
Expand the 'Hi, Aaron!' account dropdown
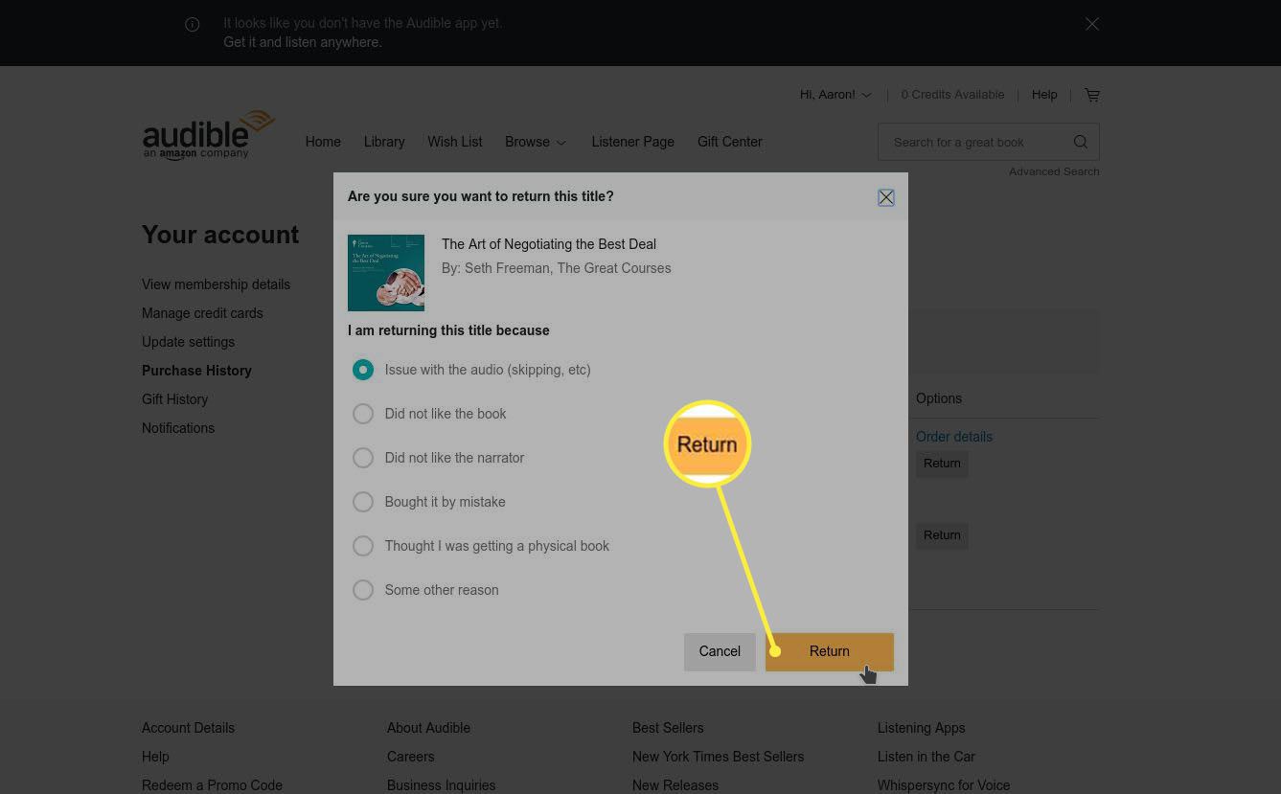coord(836,95)
